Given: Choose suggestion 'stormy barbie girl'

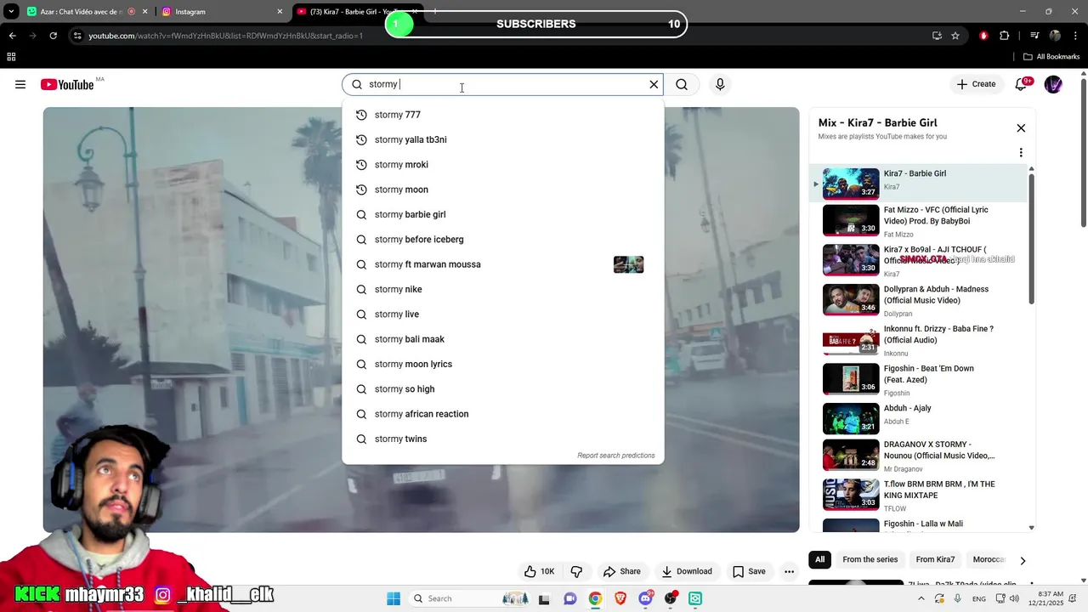Looking at the screenshot, I should point(502,214).
